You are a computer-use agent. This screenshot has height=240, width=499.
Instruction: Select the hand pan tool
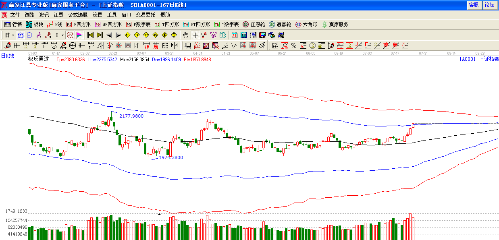185,35
